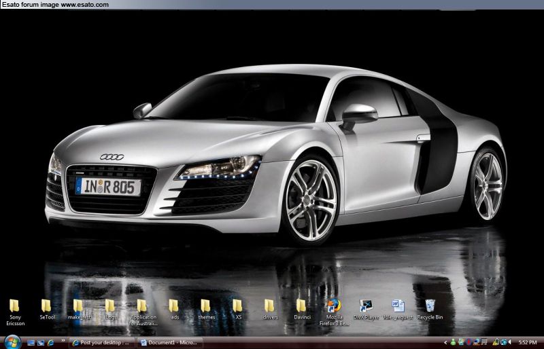Select the drivers folder
Viewport: 544px width, 349px height.
coord(269,309)
